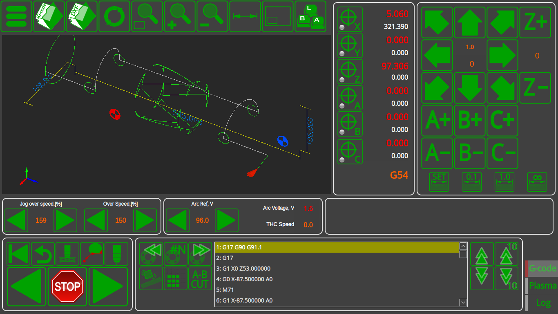Run the program backward with the left triangle
The width and height of the screenshot is (558, 314).
pos(27,287)
